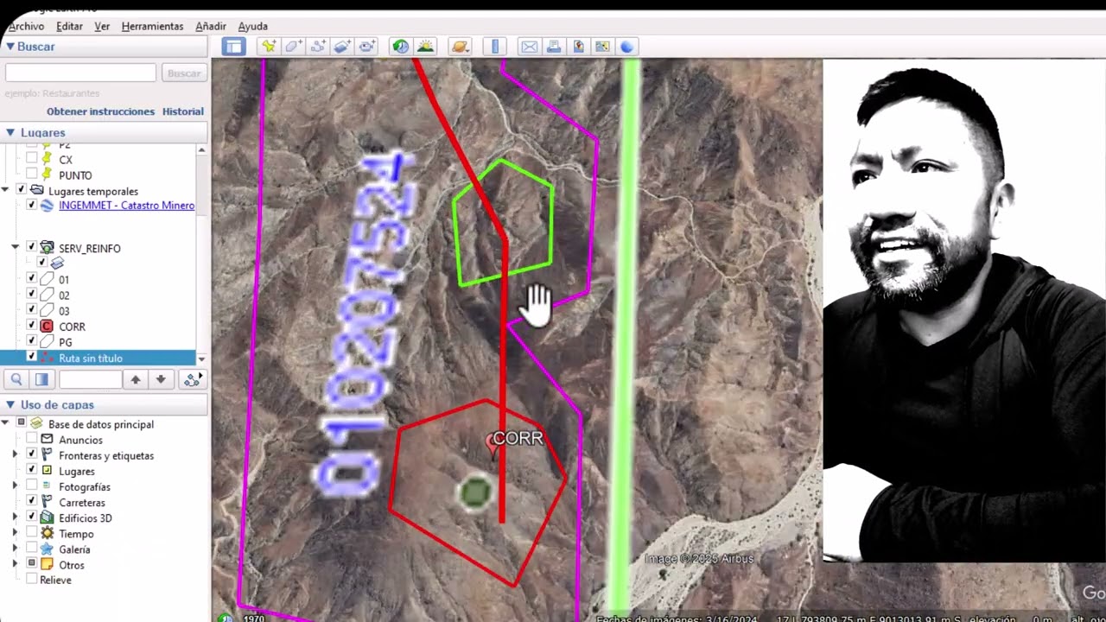Expand the Edificios 3D node

click(15, 517)
